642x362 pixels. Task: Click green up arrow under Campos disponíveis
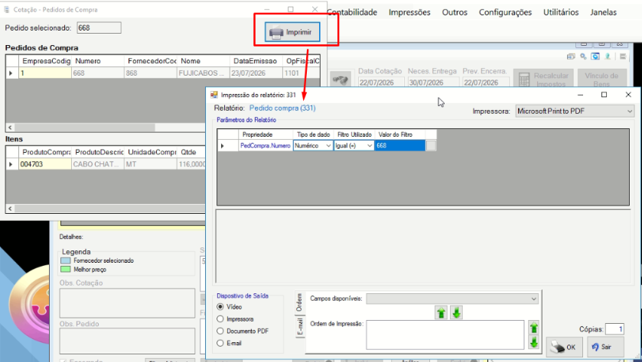(441, 313)
